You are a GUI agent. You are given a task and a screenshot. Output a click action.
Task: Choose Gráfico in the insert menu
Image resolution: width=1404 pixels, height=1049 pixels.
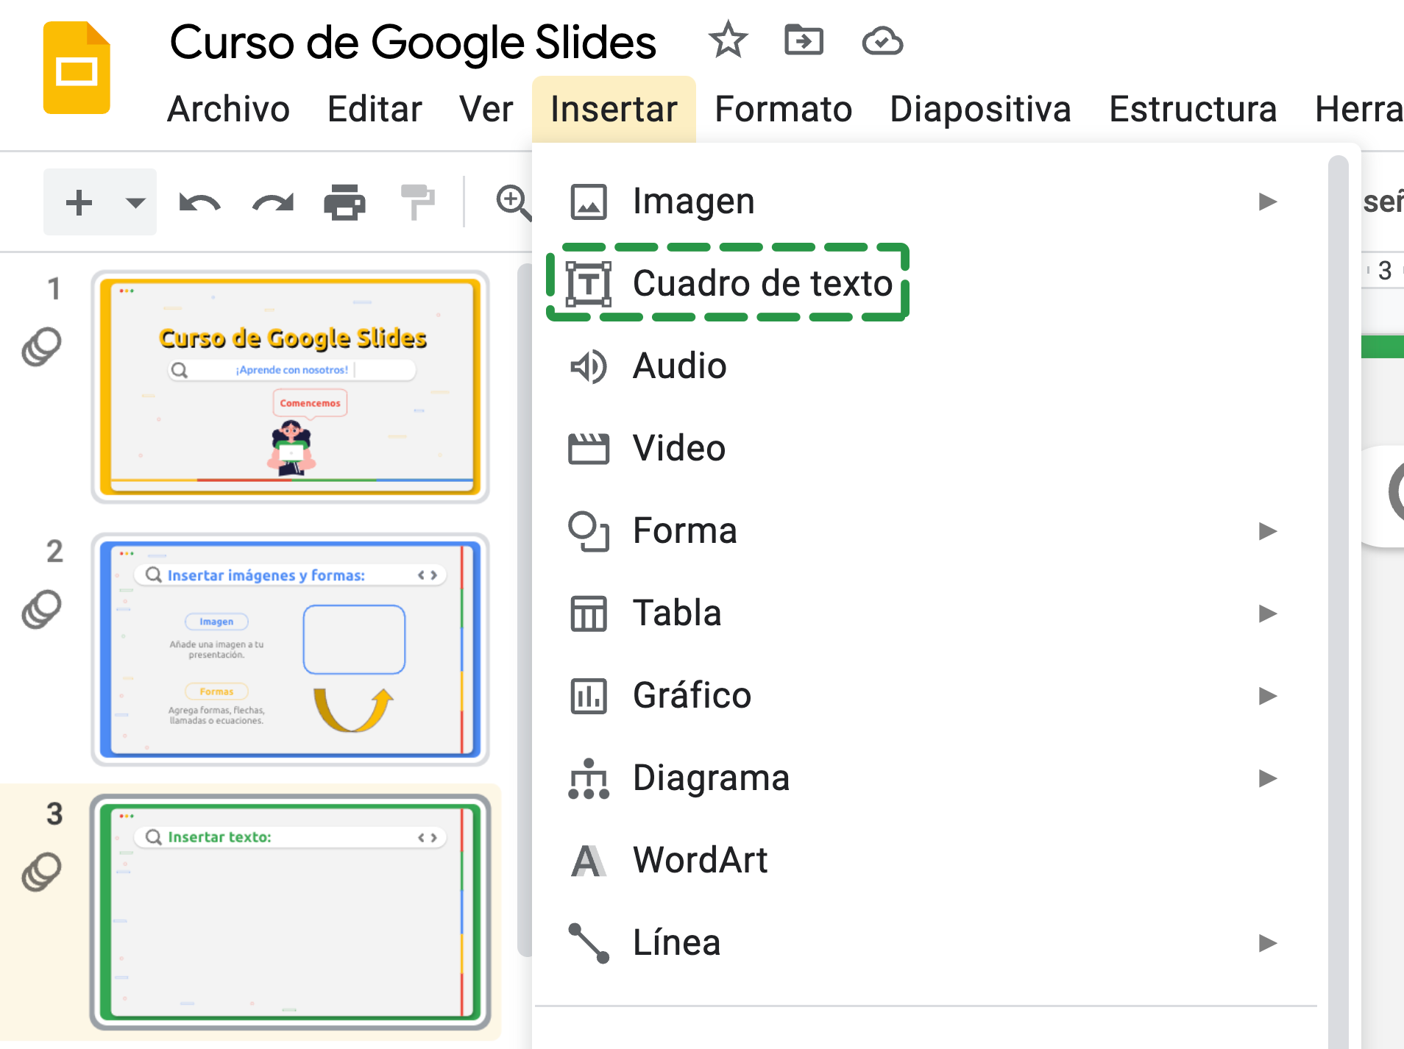coord(929,696)
